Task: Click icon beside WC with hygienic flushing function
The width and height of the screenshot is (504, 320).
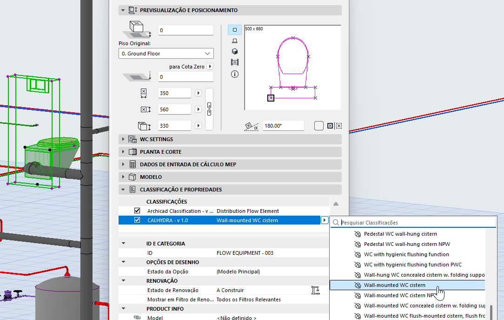Action: (358, 255)
